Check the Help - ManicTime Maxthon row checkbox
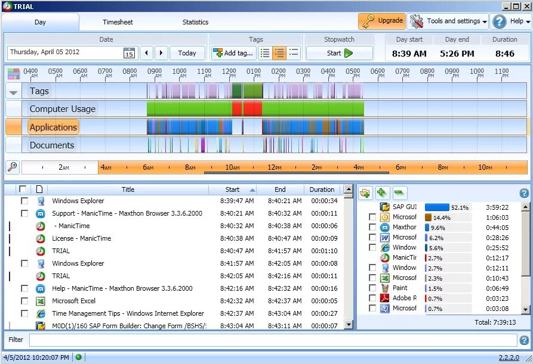Image resolution: width=533 pixels, height=364 pixels. (x=24, y=288)
